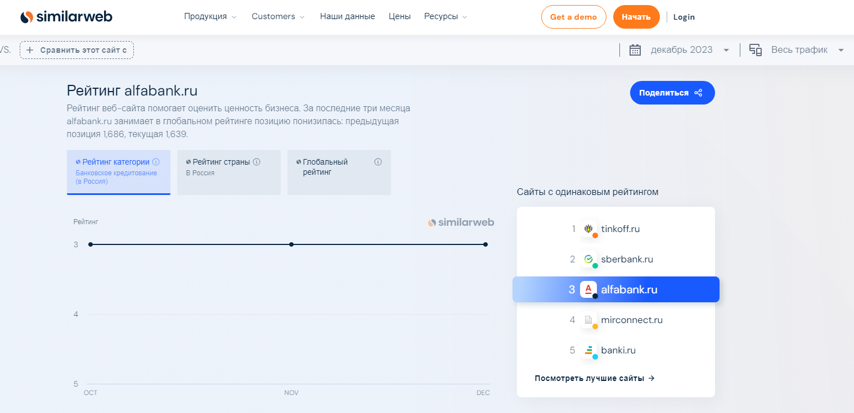Click the share icon in Поделиться button
This screenshot has height=413, width=854.
pos(698,93)
